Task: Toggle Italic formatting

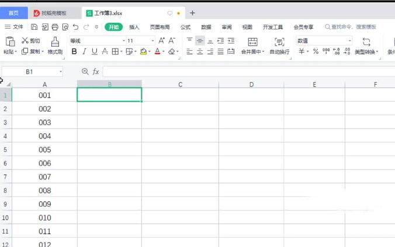Action: [84, 51]
